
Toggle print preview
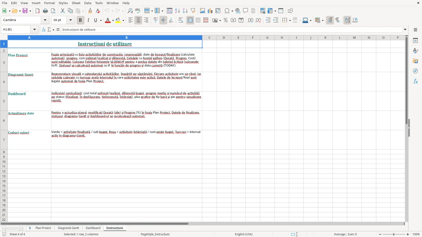coord(53,11)
